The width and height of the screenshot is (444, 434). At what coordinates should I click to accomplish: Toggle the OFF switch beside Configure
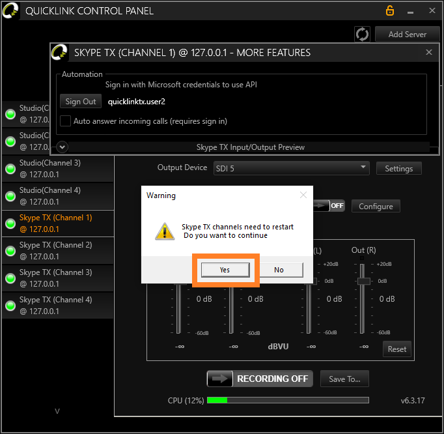coord(329,205)
